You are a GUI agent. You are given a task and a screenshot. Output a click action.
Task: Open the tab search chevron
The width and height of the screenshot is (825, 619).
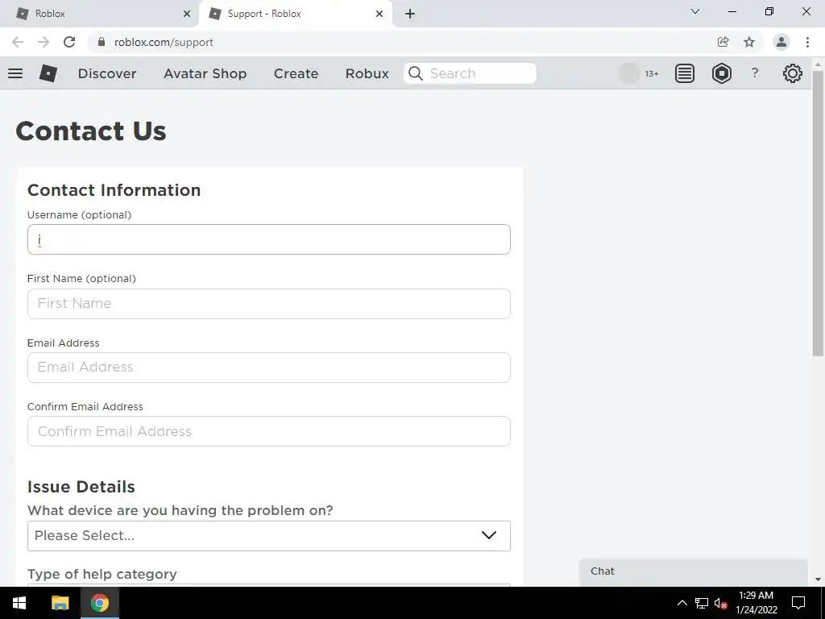(695, 11)
